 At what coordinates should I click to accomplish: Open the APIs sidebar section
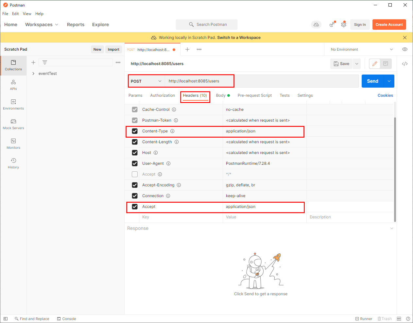click(13, 85)
